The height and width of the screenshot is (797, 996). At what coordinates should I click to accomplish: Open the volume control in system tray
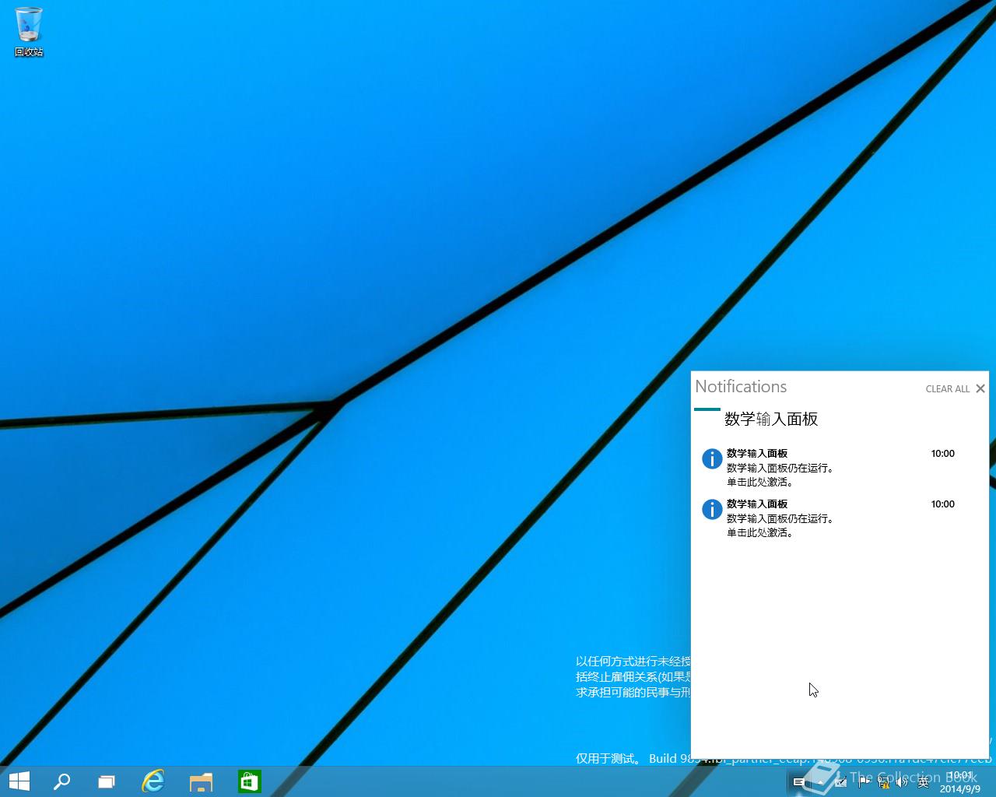click(900, 781)
